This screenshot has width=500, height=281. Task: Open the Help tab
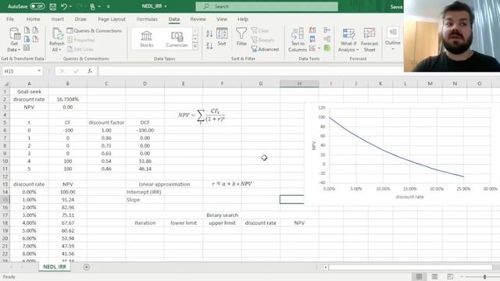click(x=243, y=19)
